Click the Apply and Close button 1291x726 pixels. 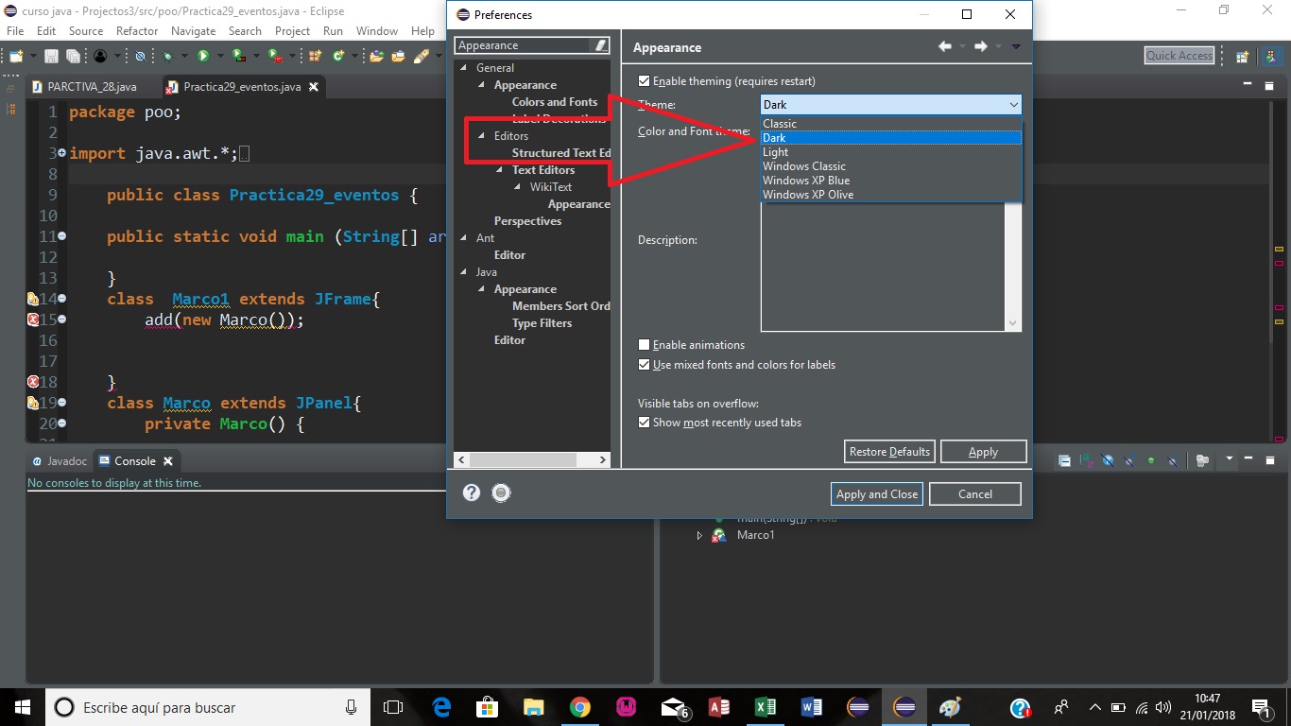(876, 493)
